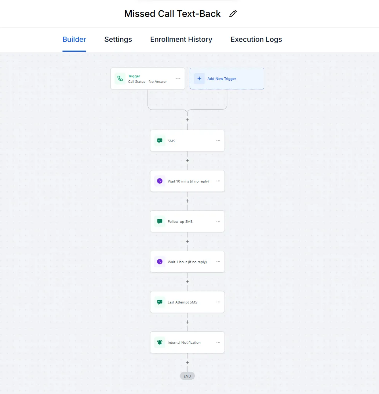Click the chat icon on Last Attempt SMS
The width and height of the screenshot is (379, 394).
tap(160, 302)
